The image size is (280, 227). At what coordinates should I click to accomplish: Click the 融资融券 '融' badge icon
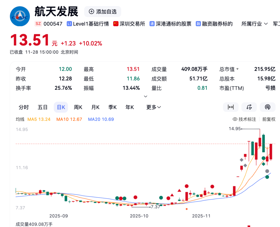point(198,24)
